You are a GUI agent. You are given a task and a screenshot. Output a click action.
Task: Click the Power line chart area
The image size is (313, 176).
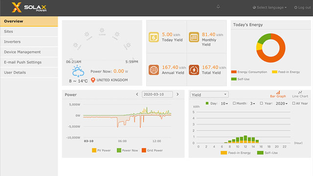pos(127,121)
